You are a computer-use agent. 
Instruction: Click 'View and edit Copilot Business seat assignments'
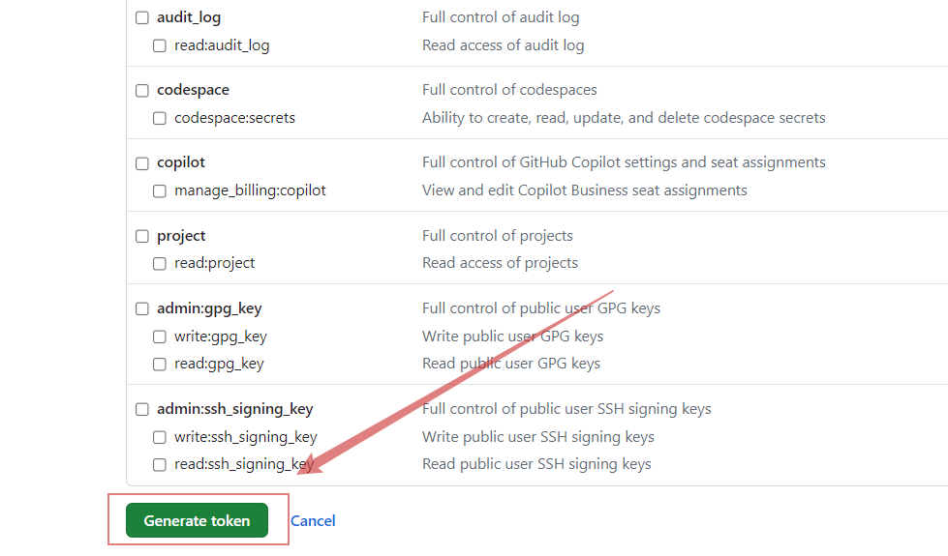[x=585, y=190]
